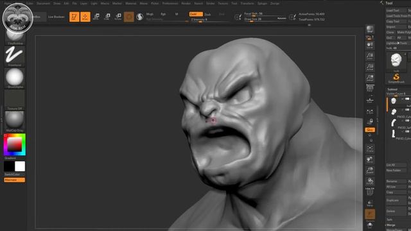Expand the Merge section
The width and height of the screenshot is (411, 231).
point(391,225)
